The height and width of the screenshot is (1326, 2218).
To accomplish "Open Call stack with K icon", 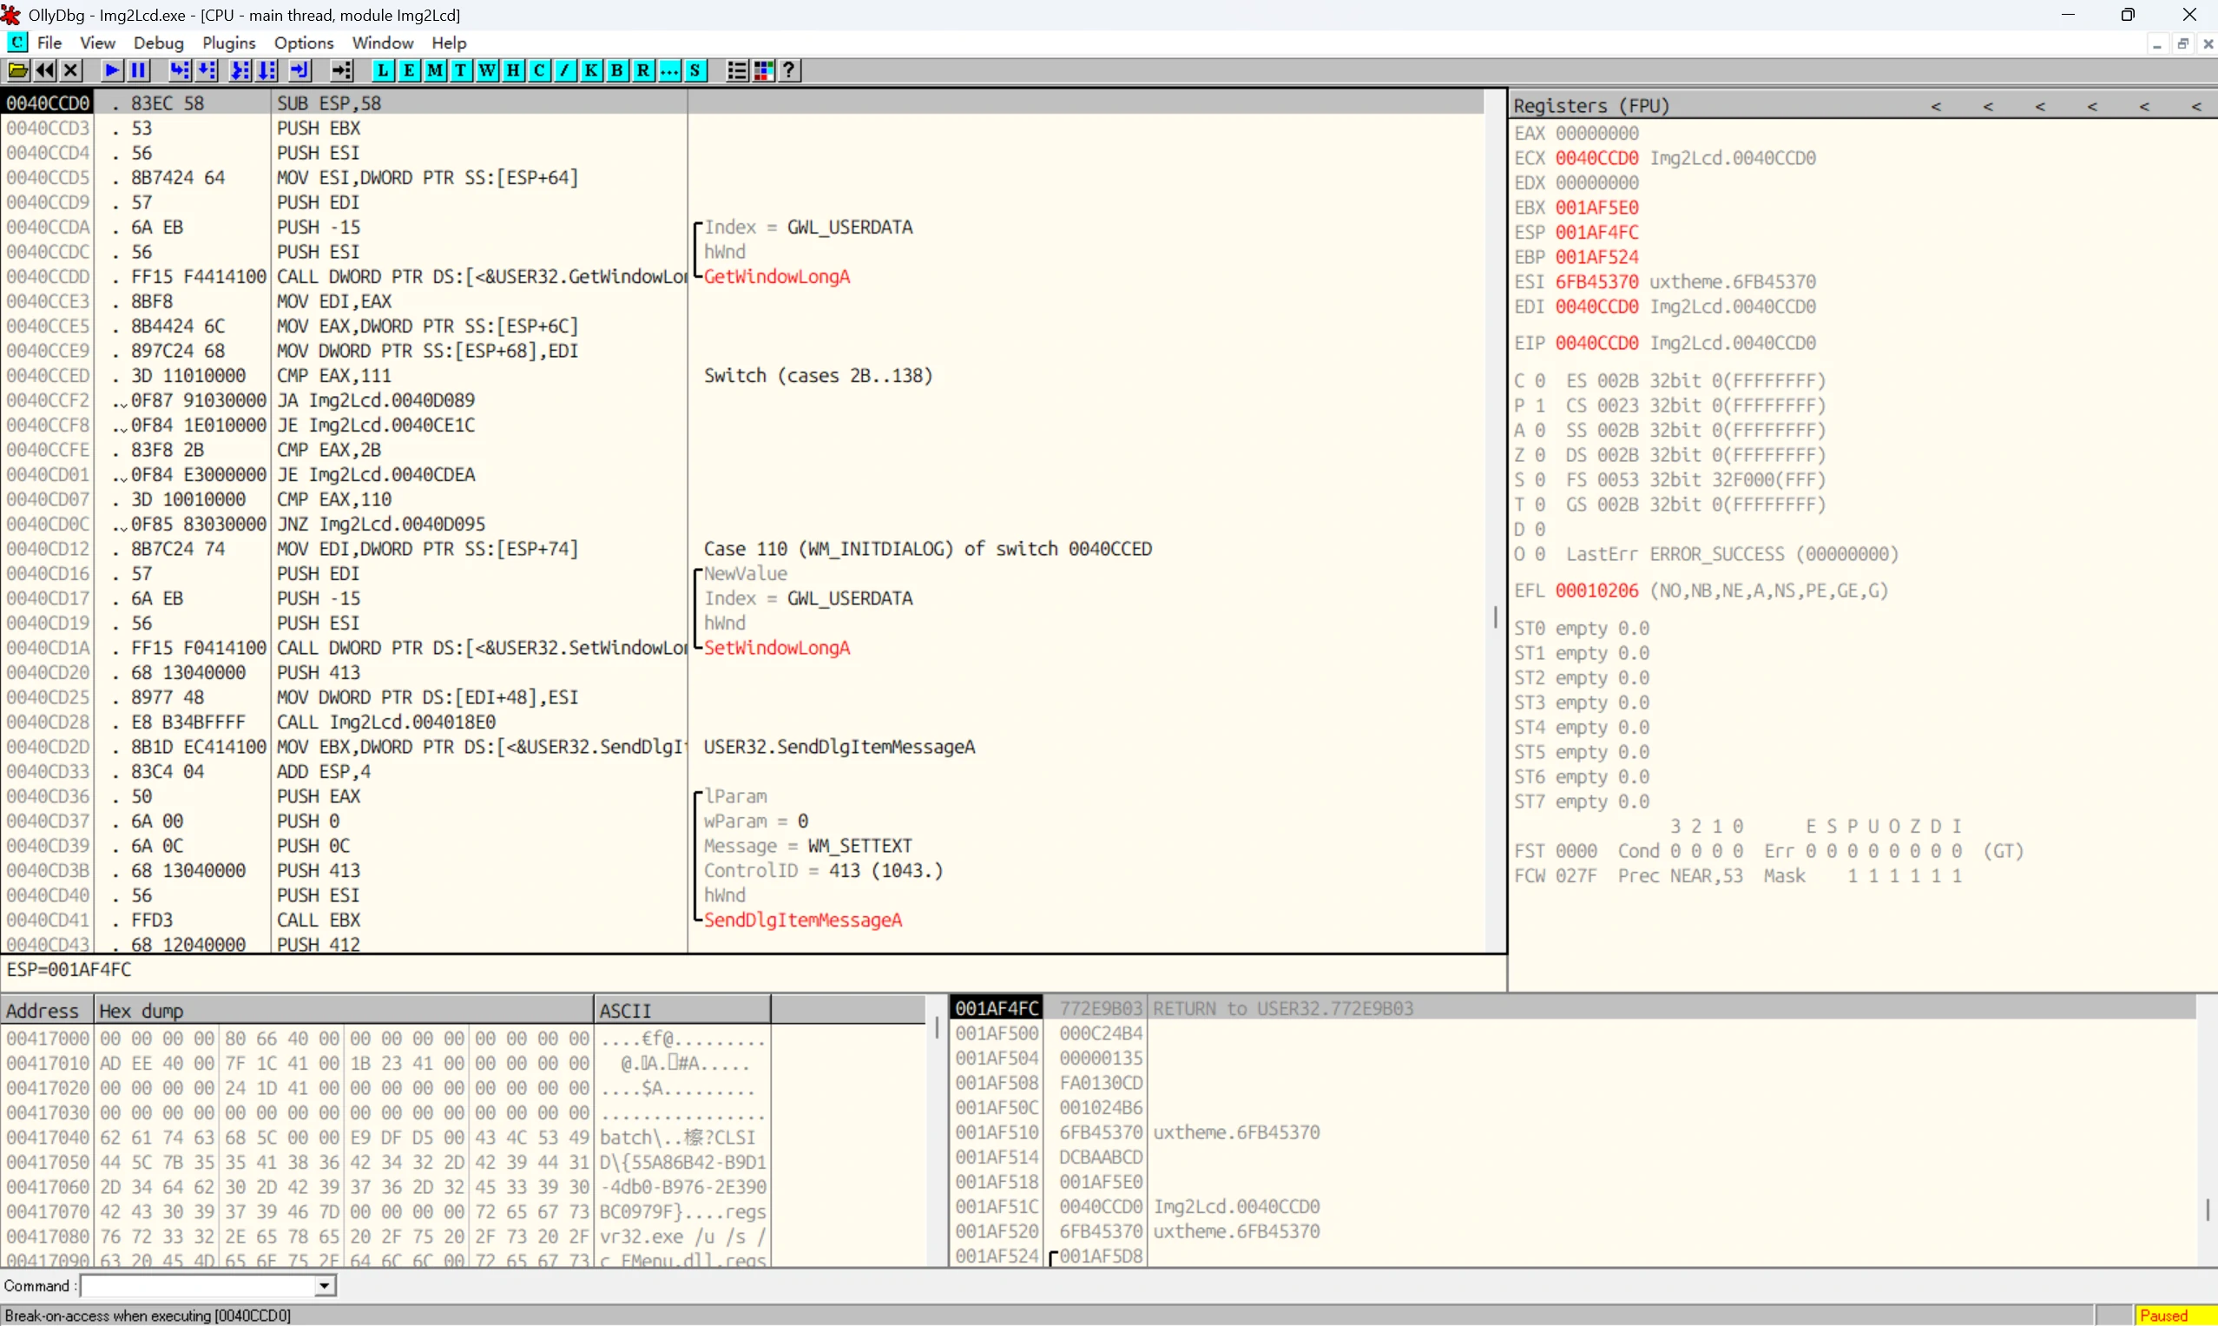I will pos(591,70).
